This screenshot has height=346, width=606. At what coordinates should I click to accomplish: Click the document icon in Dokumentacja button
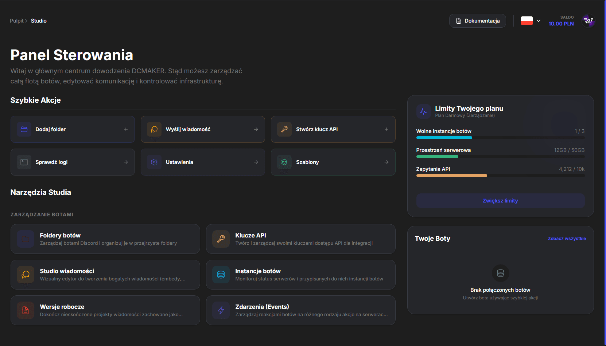(x=459, y=21)
